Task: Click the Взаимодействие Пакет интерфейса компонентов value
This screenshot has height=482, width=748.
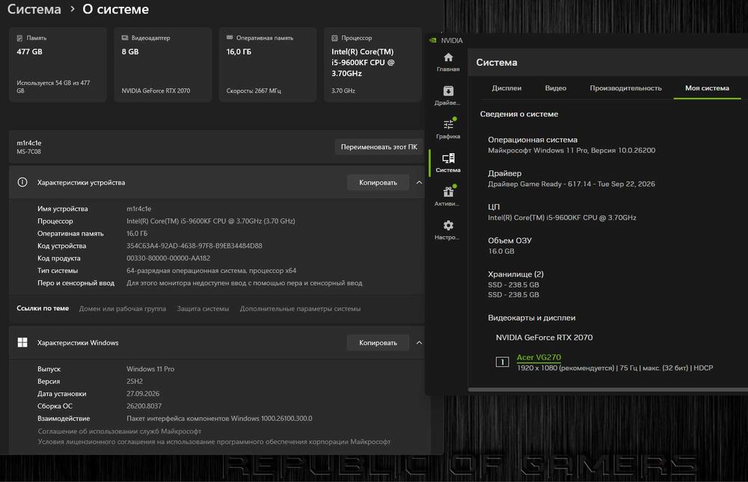Action: 219,418
